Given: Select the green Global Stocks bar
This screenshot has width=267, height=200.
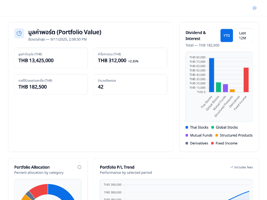Looking at the screenshot, I should pyautogui.click(x=218, y=87).
